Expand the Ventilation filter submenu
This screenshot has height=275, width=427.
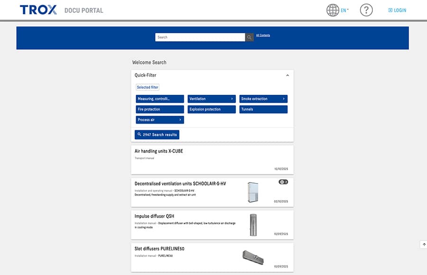tap(232, 99)
